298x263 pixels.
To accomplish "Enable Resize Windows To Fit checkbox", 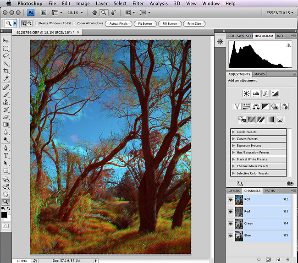I will 37,23.
